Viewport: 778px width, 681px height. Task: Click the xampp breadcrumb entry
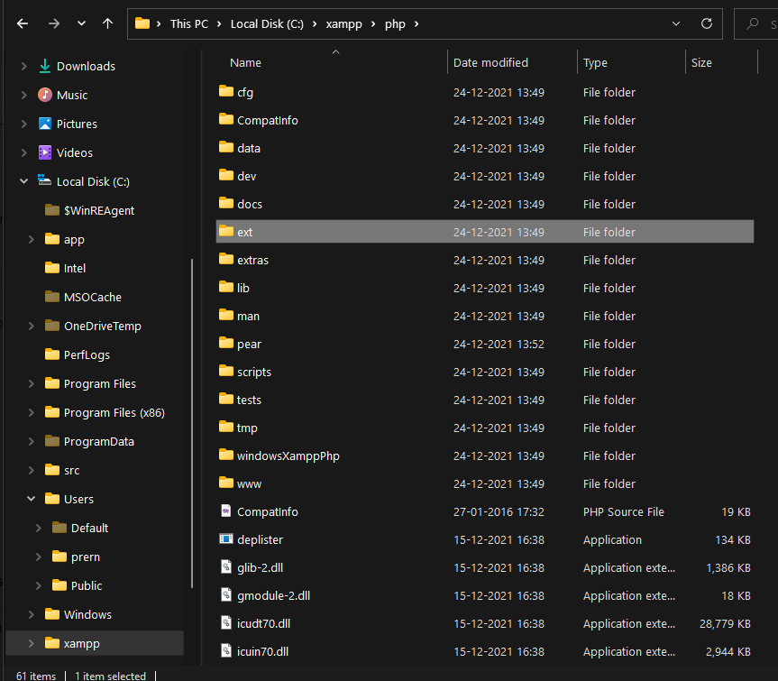(344, 23)
